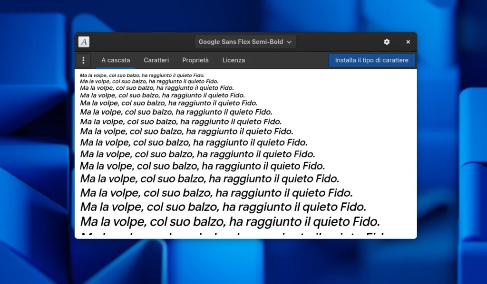Open the Google Sans Flex Semi-Bold font selector
The image size is (487, 284).
point(245,42)
